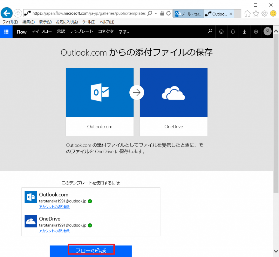Image resolution: width=279 pixels, height=257 pixels.
Task: Expand the 学ぶ dropdown menu
Action: point(124,32)
